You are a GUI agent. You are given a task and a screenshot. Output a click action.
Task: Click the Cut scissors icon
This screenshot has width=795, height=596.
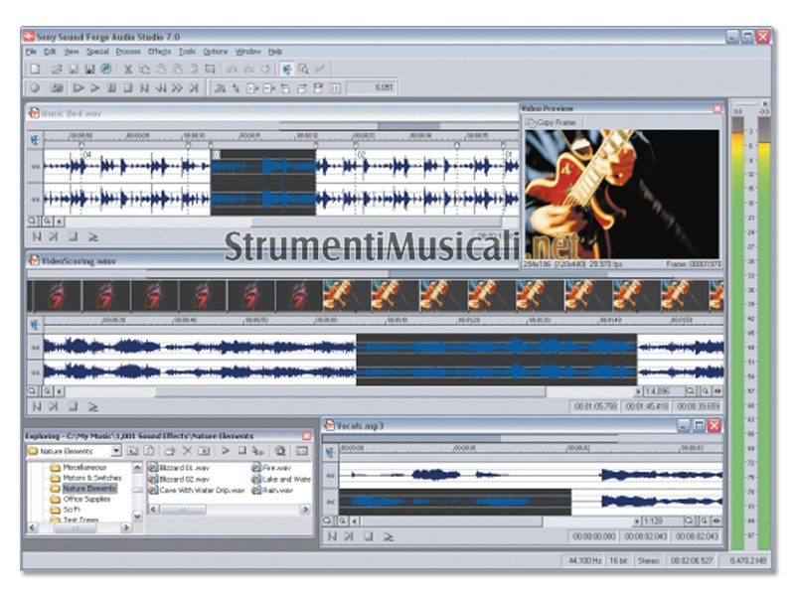pyautogui.click(x=127, y=70)
